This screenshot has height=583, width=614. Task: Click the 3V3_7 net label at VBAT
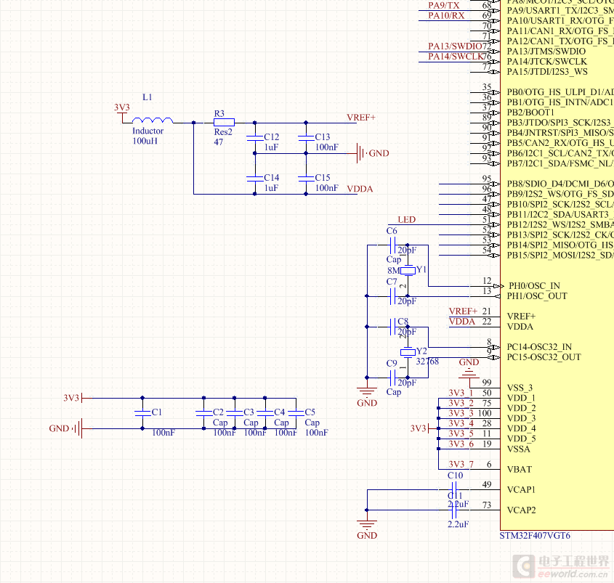(x=461, y=465)
